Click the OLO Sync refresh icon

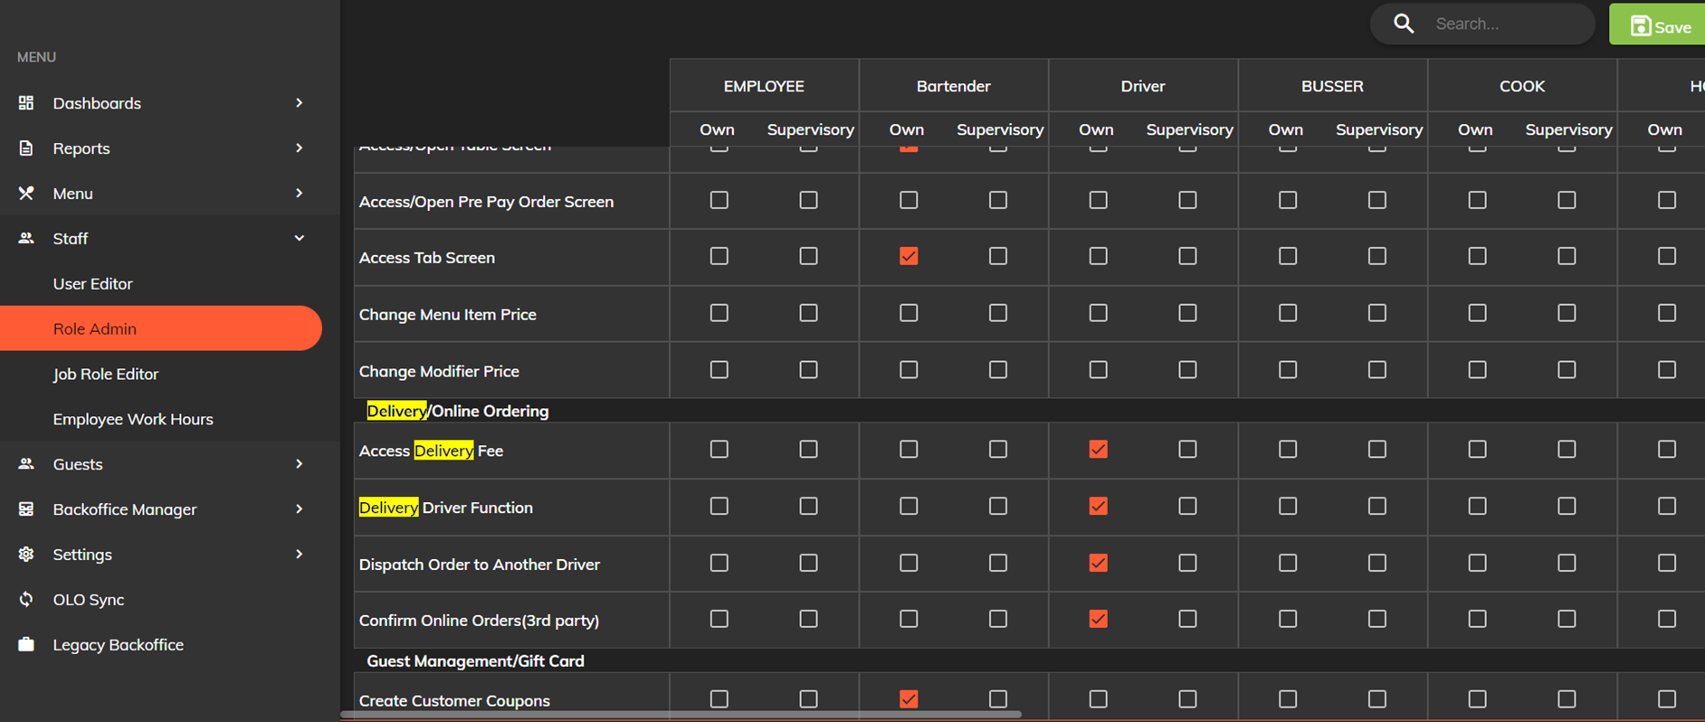pos(26,600)
